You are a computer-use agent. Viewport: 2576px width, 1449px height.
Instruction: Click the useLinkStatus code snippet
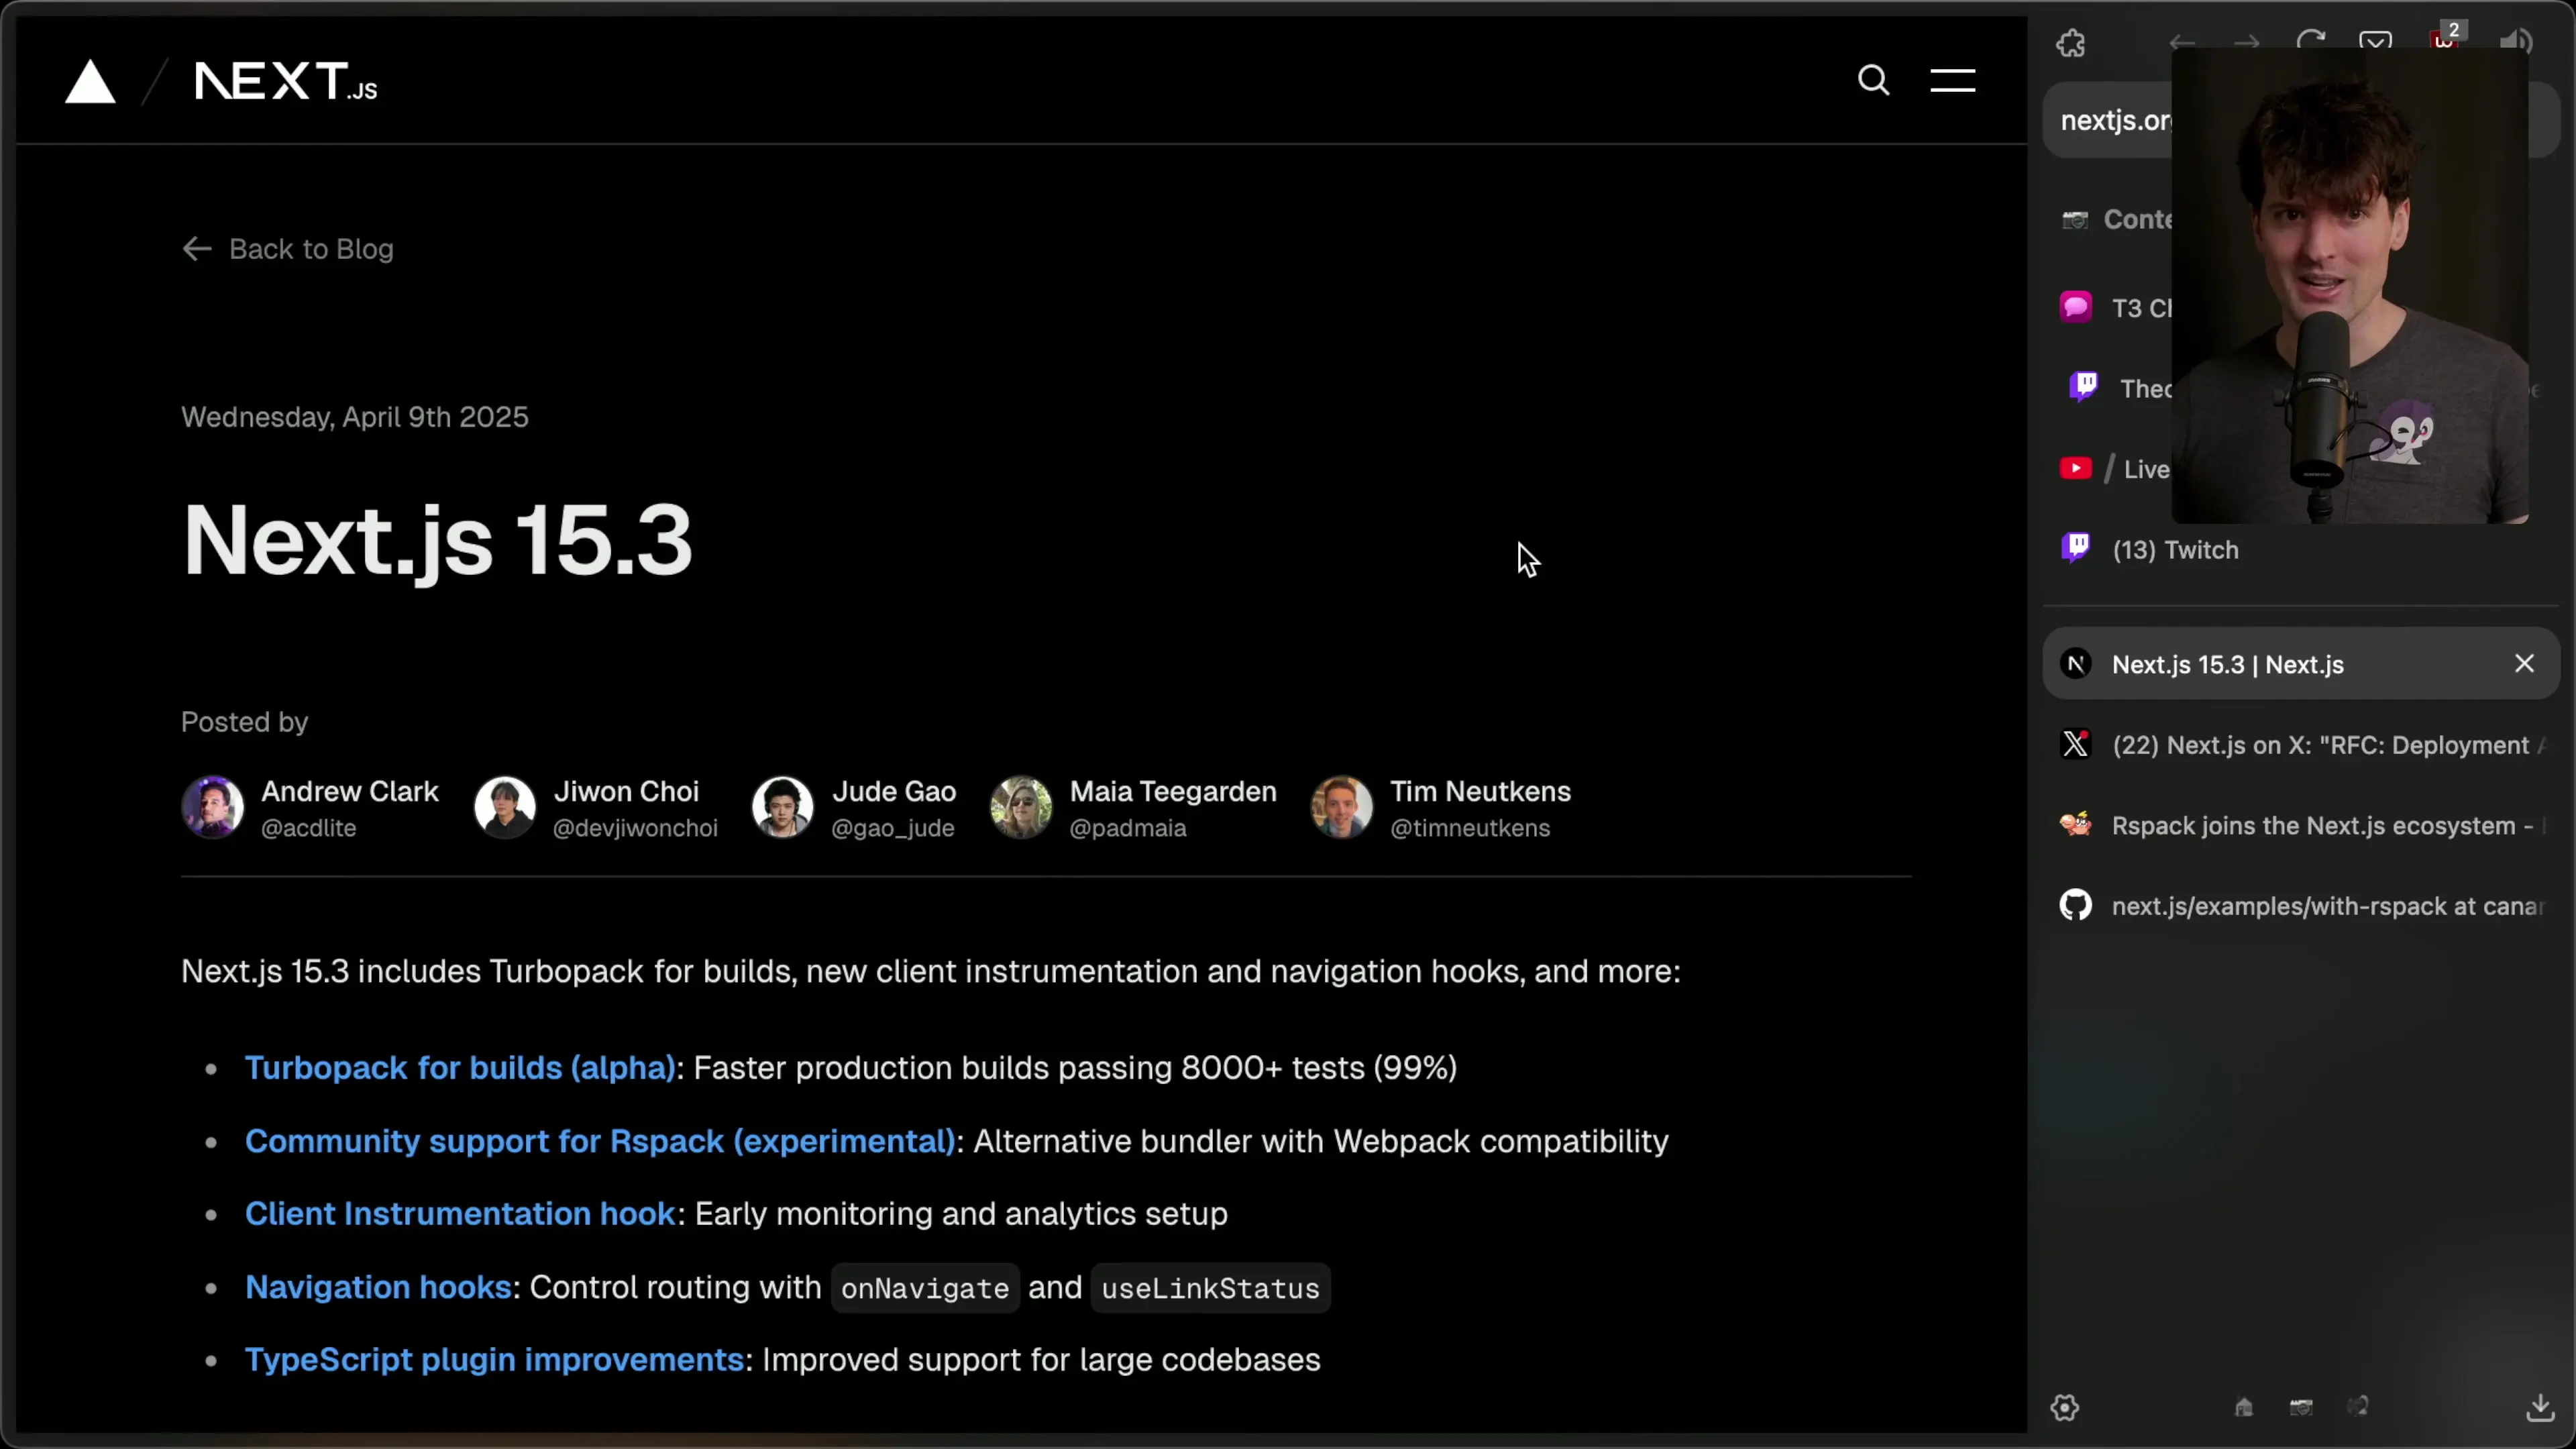coord(1210,1288)
